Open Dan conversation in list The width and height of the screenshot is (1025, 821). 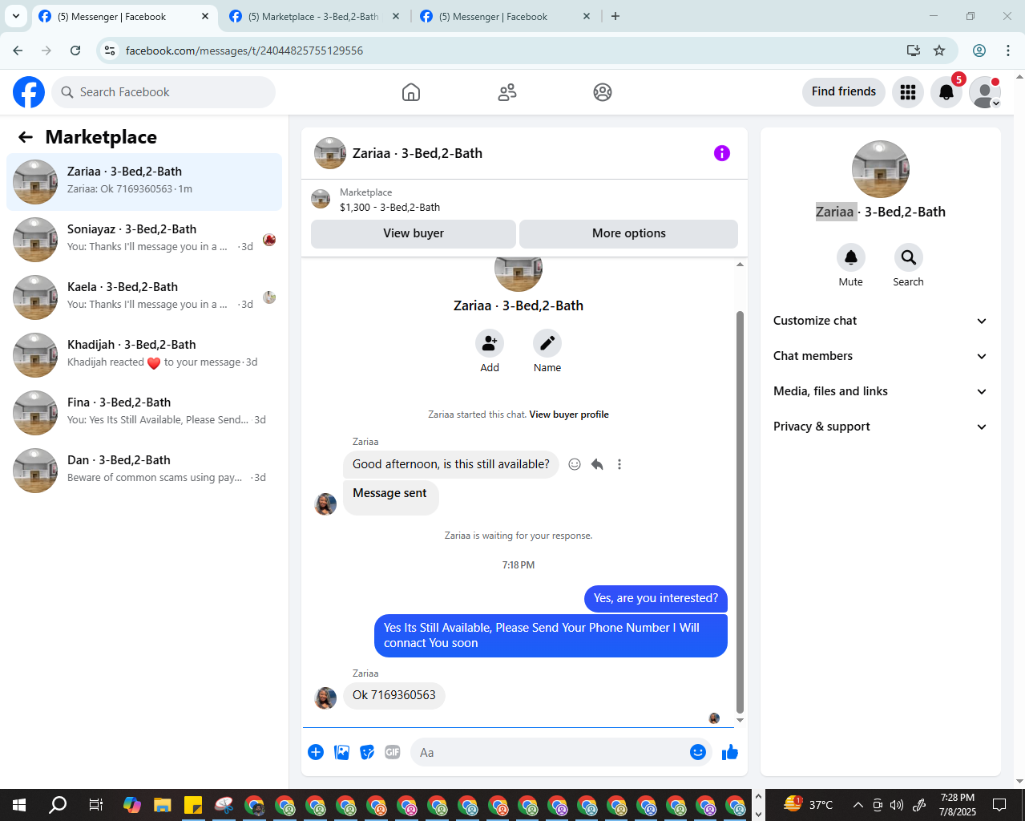[144, 471]
